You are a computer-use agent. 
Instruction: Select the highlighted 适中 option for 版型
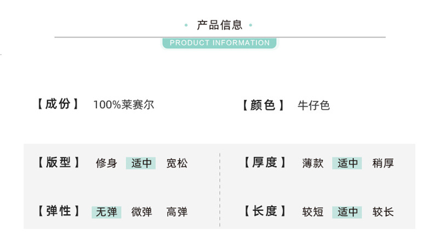point(141,163)
